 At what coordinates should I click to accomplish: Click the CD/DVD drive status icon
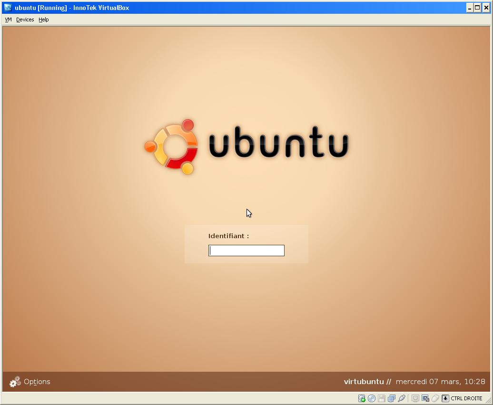tap(372, 398)
